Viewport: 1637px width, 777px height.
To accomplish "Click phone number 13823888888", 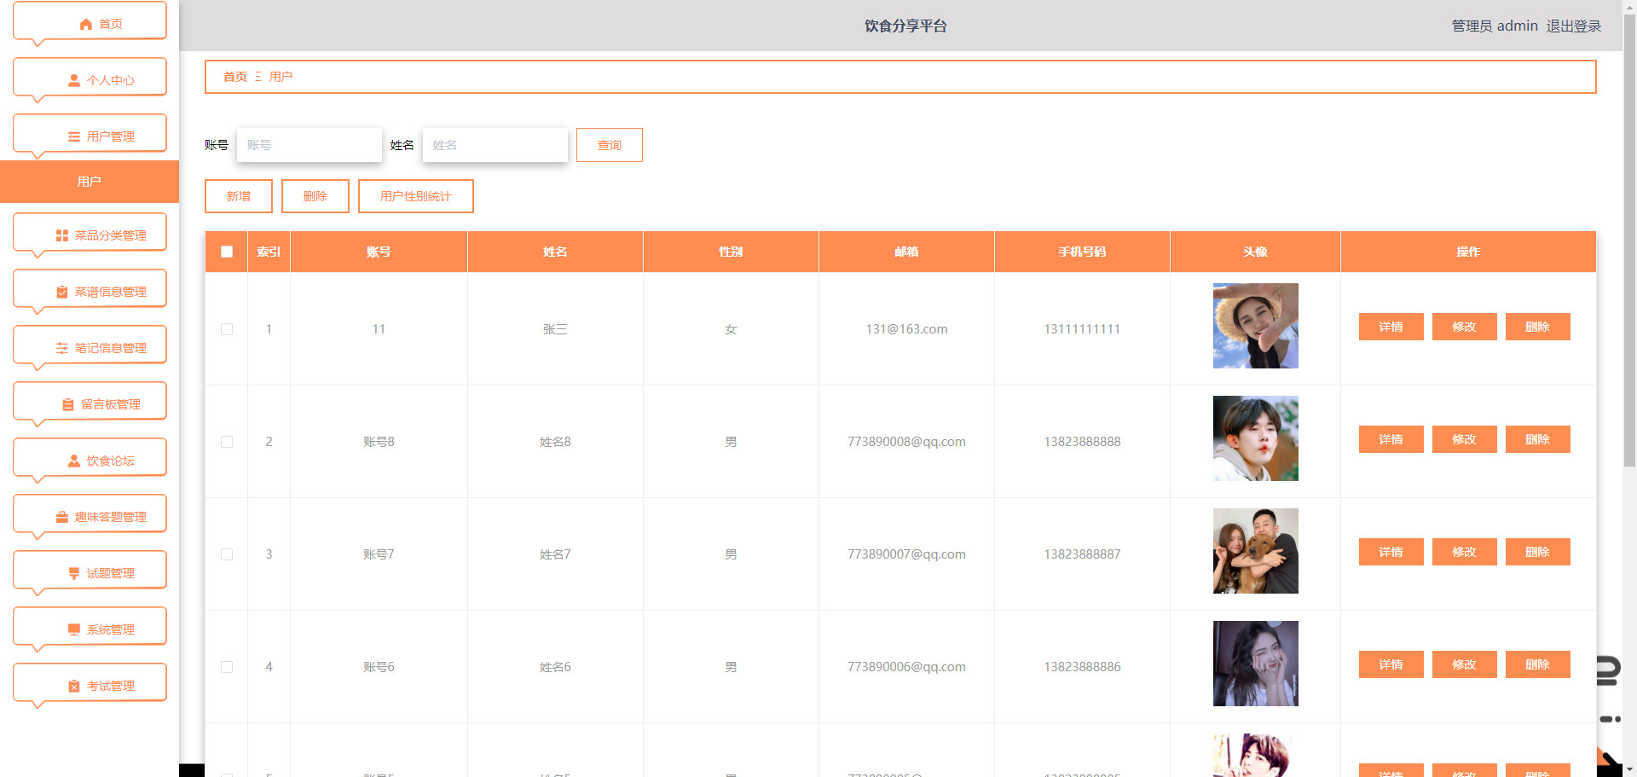I will pyautogui.click(x=1082, y=442).
